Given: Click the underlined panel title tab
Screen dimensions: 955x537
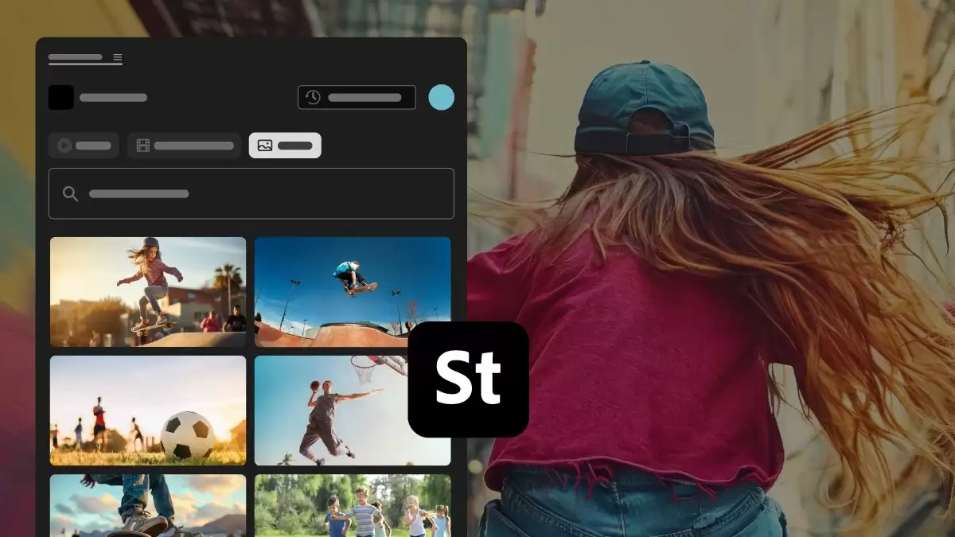Looking at the screenshot, I should pyautogui.click(x=76, y=58).
